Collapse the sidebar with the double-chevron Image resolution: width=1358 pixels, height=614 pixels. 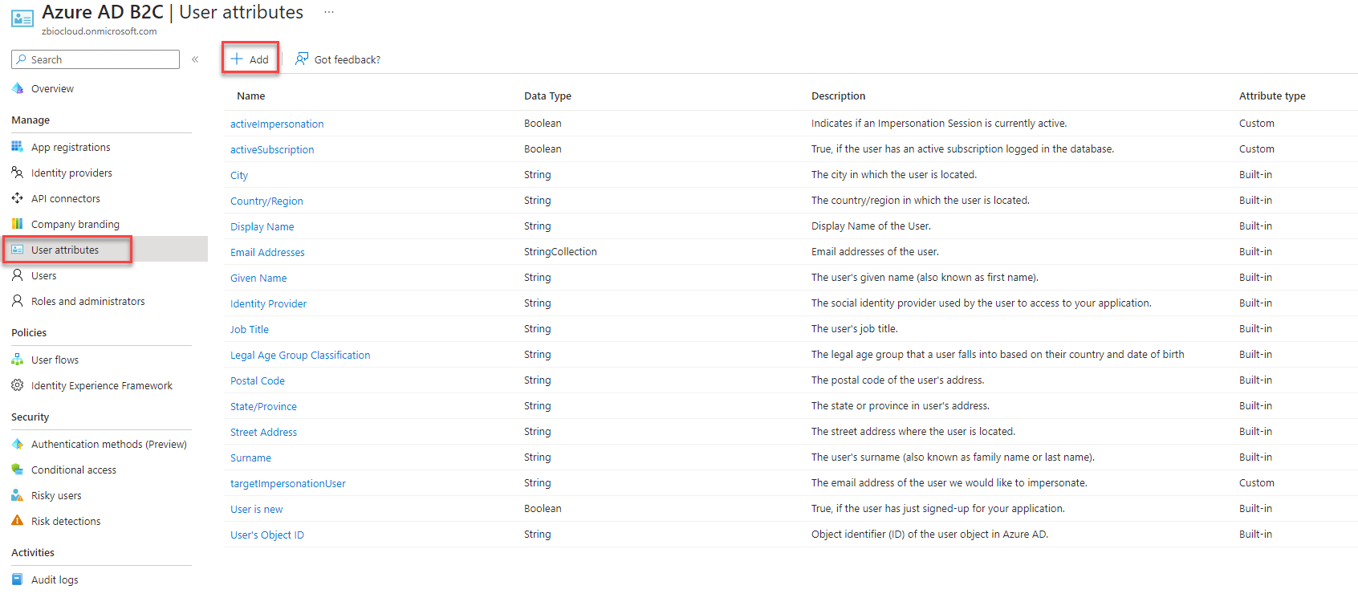click(194, 59)
